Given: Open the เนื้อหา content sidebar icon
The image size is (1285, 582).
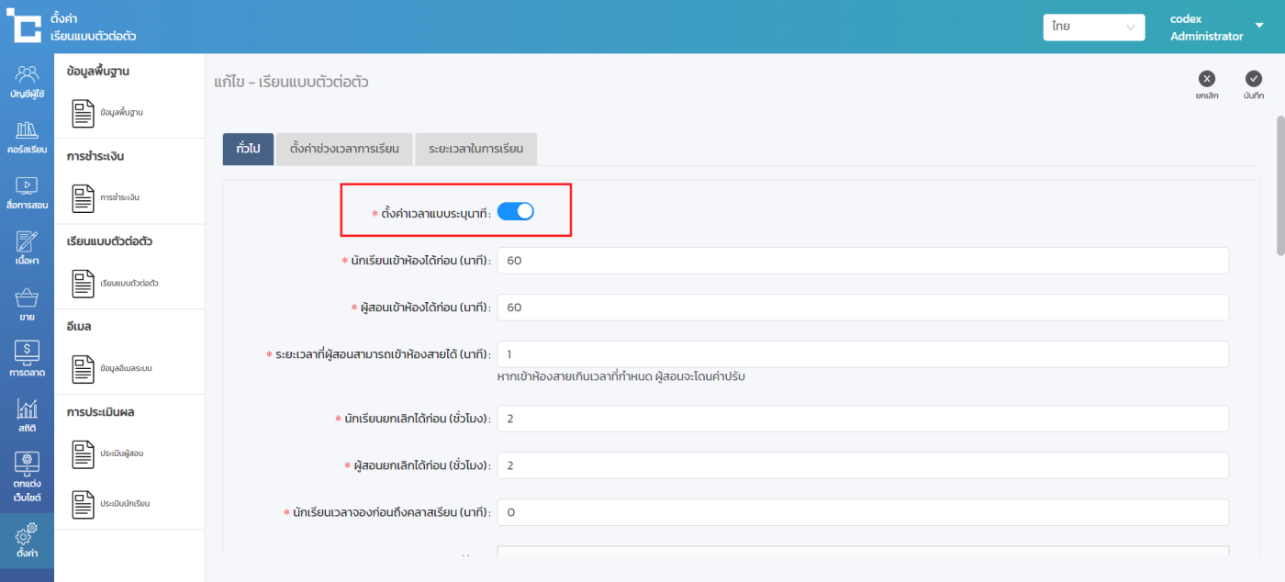Looking at the screenshot, I should (27, 248).
